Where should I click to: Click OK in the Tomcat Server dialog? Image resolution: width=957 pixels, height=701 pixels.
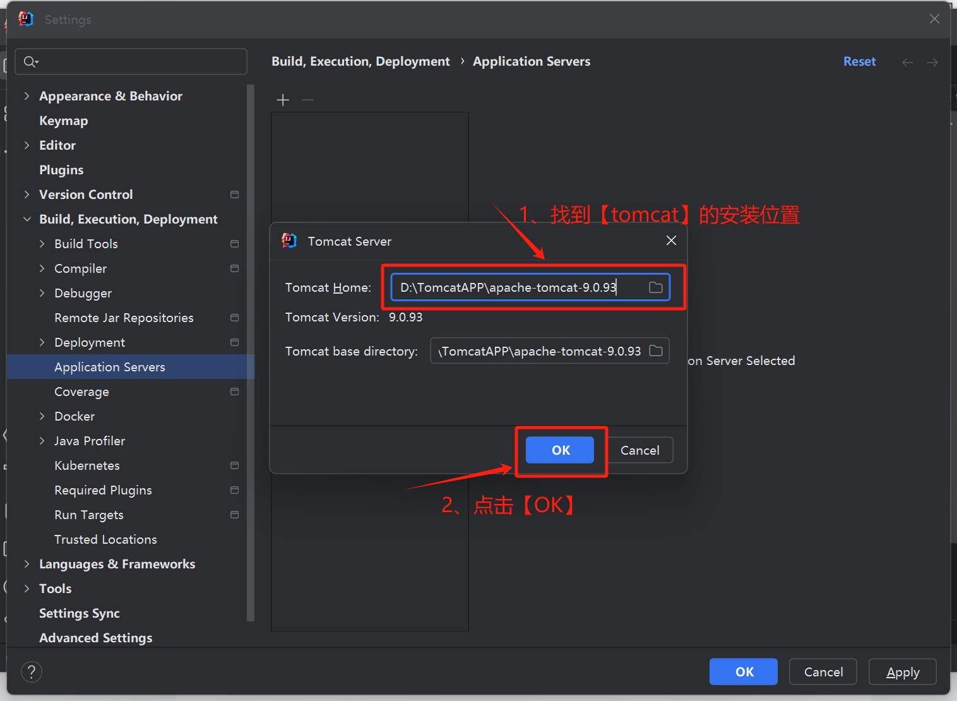click(x=560, y=450)
